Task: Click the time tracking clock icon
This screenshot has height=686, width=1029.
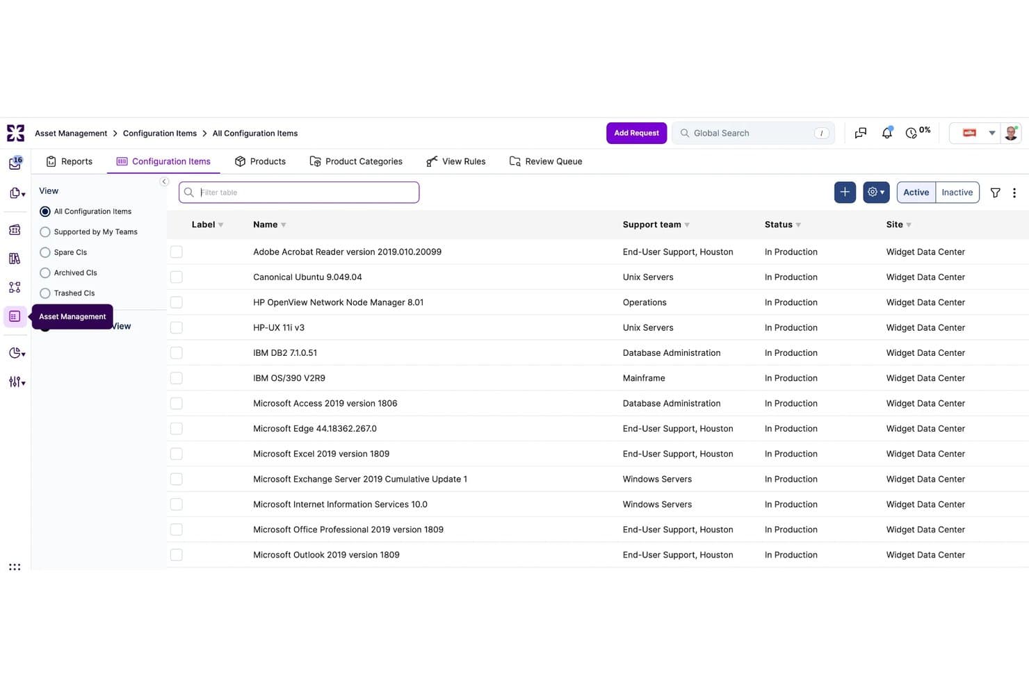Action: tap(911, 133)
